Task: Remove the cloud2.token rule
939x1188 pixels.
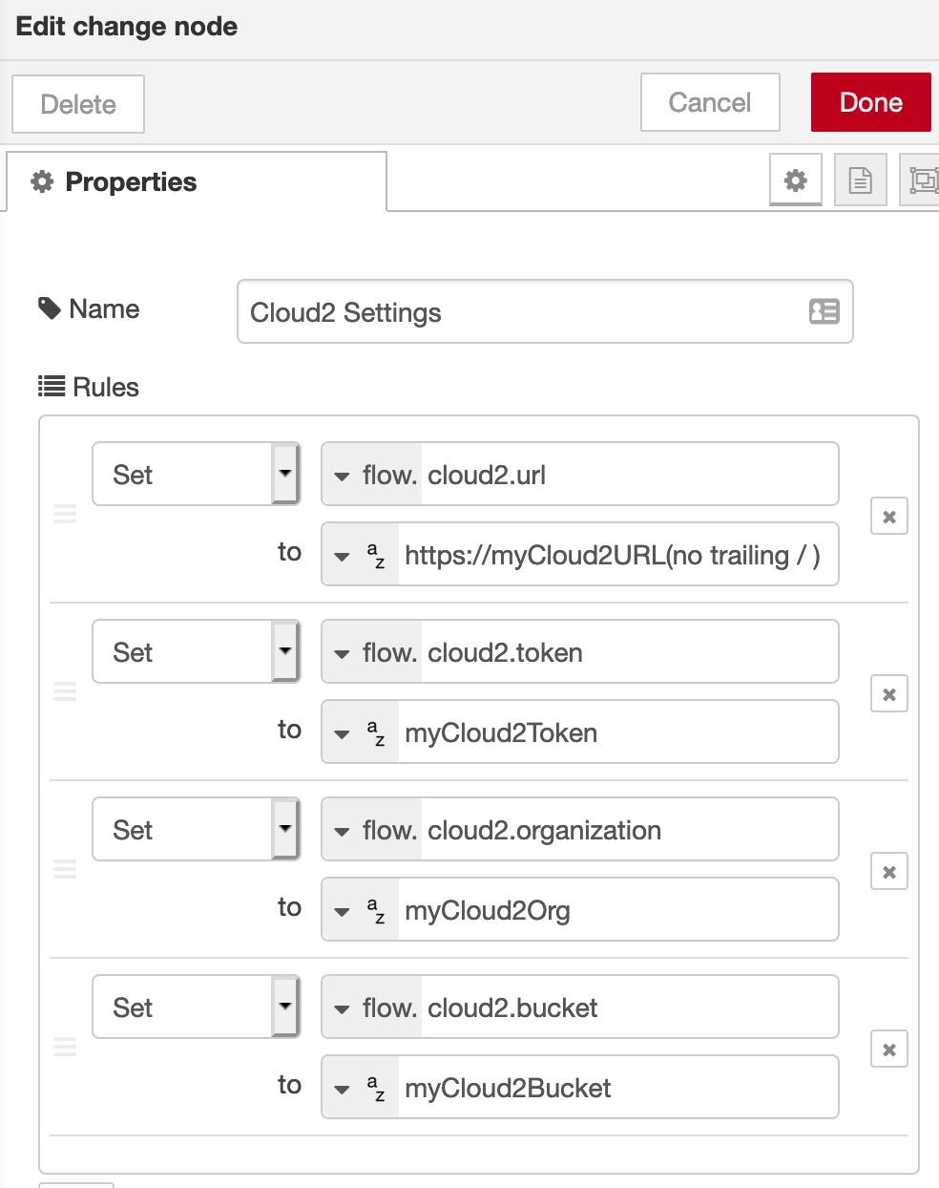Action: pos(888,694)
